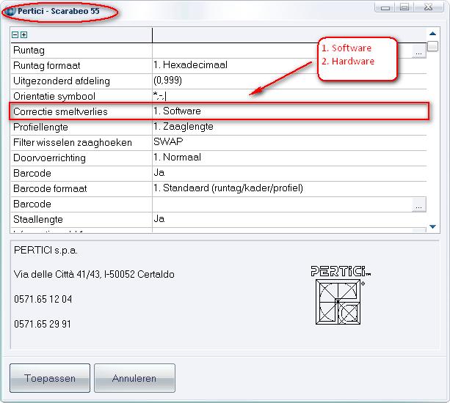
Task: Click the Via delle Città address line
Action: coord(94,274)
